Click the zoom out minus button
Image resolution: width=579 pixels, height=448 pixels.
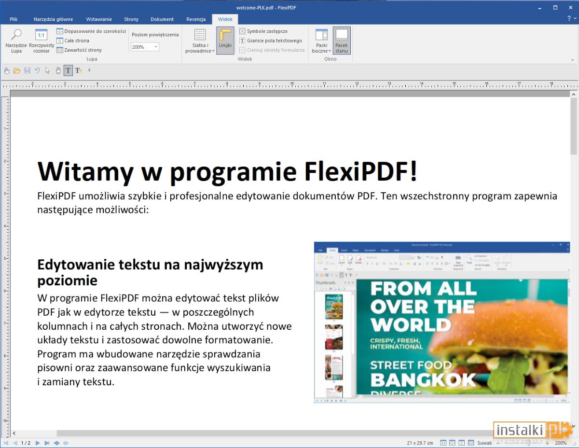click(498, 443)
